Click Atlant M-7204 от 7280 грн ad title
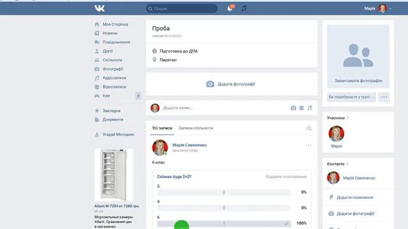 pos(117,206)
